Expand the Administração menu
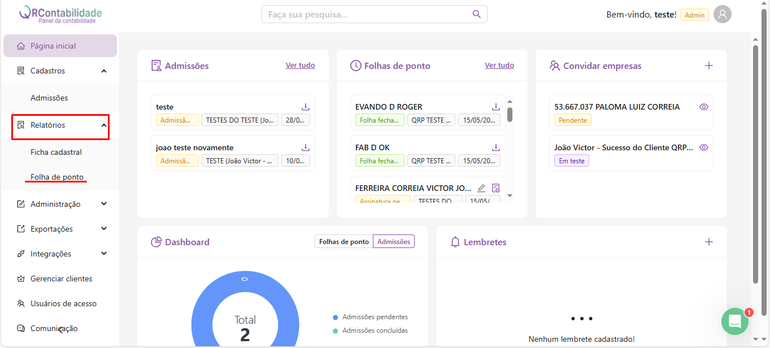This screenshot has width=770, height=348. pyautogui.click(x=104, y=204)
